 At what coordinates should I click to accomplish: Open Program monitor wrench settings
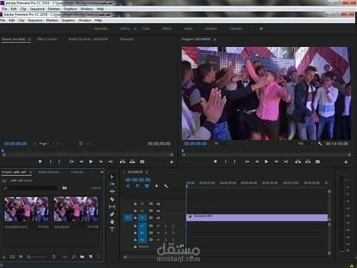point(320,144)
